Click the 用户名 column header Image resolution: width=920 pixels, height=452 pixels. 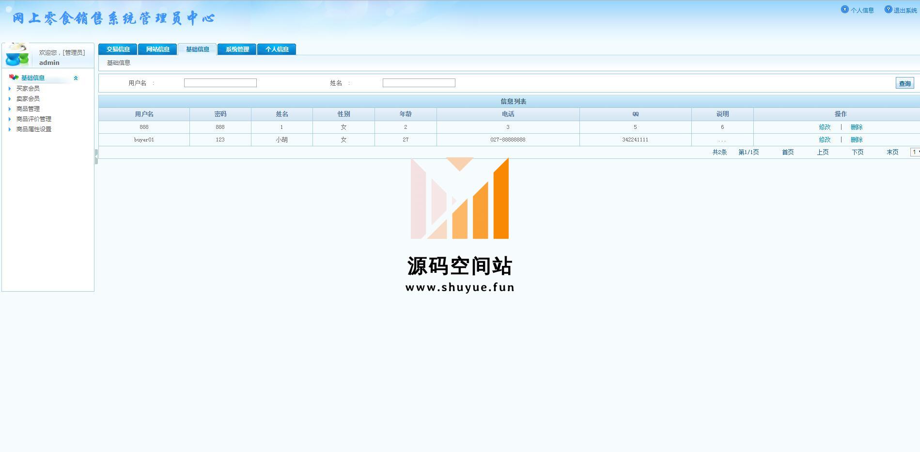tap(144, 114)
